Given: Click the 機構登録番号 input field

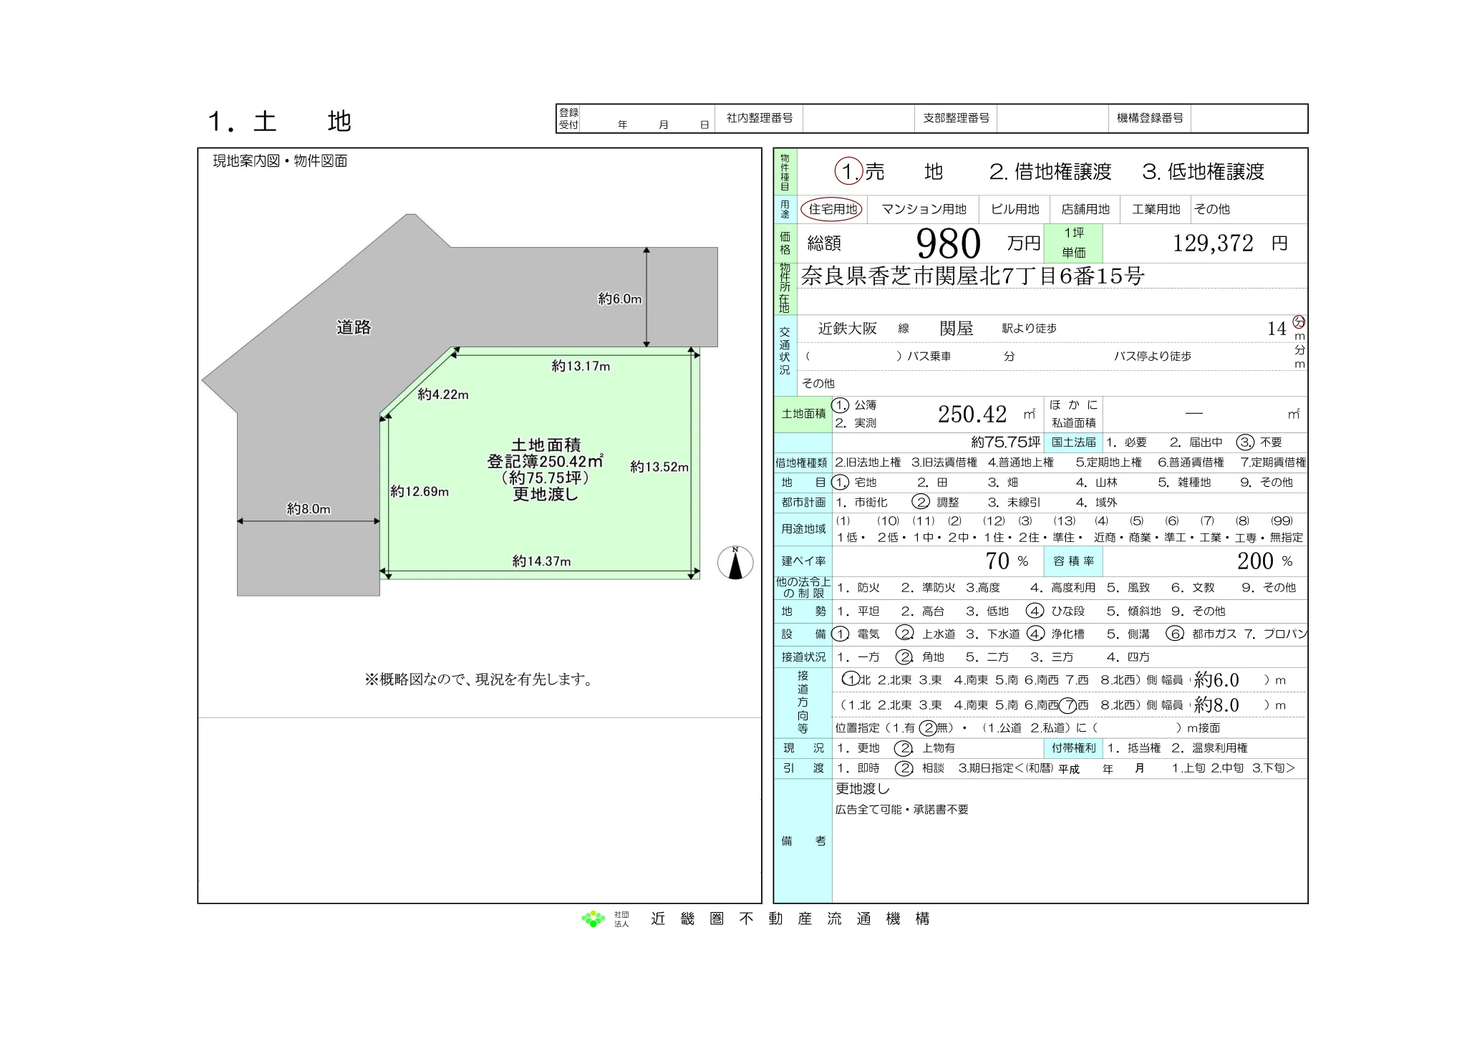Looking at the screenshot, I should pyautogui.click(x=1249, y=119).
